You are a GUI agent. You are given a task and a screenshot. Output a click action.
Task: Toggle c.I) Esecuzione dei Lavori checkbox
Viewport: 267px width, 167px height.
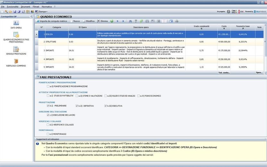coord(48,115)
